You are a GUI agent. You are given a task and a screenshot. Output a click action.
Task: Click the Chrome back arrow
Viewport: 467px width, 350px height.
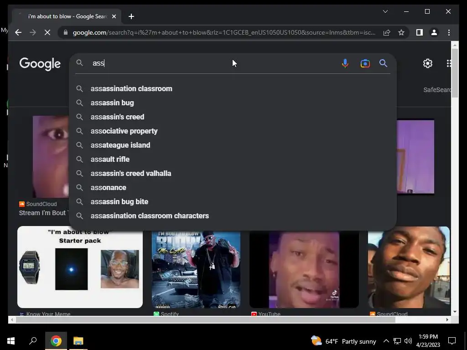pyautogui.click(x=18, y=32)
